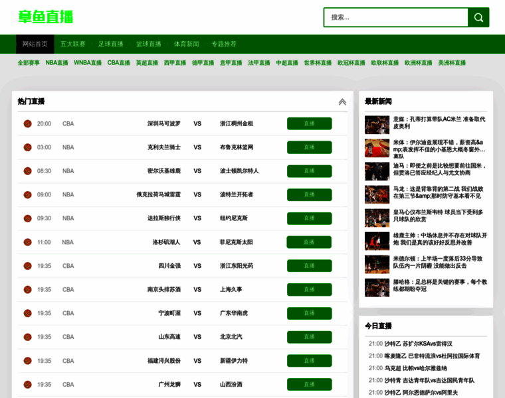Click the basketball icon in the 达拉斯独行侠 row
The width and height of the screenshot is (505, 398).
[x=28, y=218]
